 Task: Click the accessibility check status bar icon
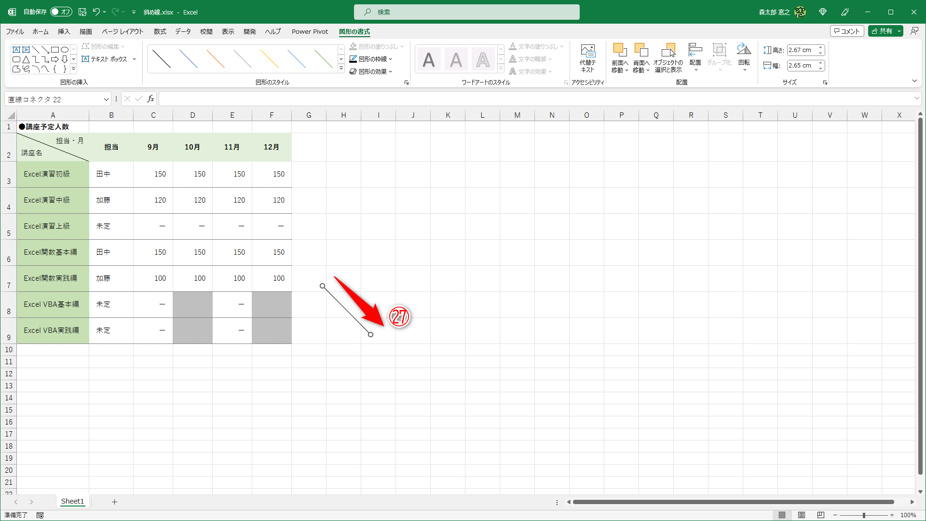(x=40, y=515)
